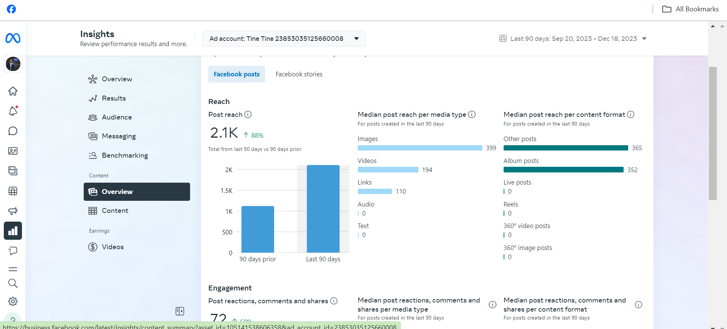Screen dimensions: 727x329
Task: Open the Inbox chat bubble icon
Action: pos(13,131)
